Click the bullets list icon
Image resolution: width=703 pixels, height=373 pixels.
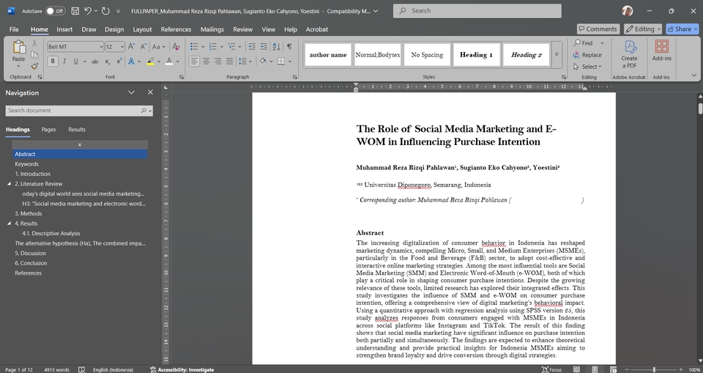tap(194, 47)
